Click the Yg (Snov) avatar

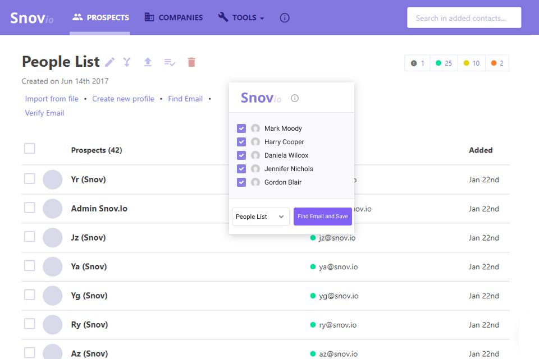[x=53, y=296]
